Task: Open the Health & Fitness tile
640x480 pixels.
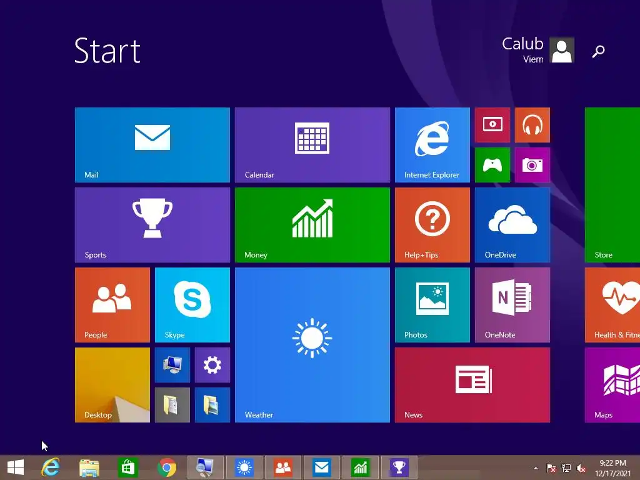Action: 612,305
